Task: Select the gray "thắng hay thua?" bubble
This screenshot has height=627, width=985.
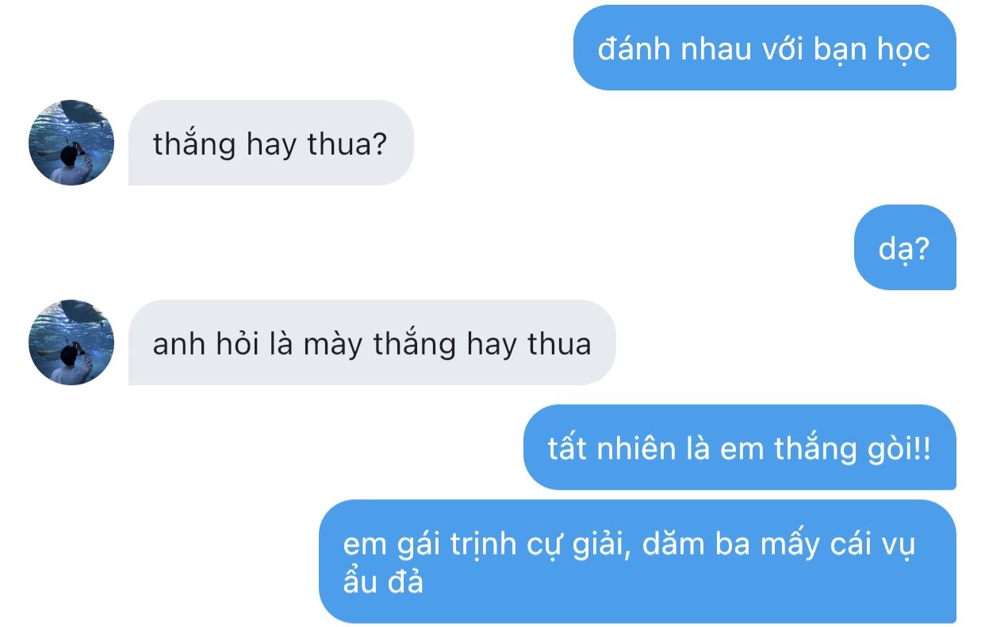Action: coord(270,143)
